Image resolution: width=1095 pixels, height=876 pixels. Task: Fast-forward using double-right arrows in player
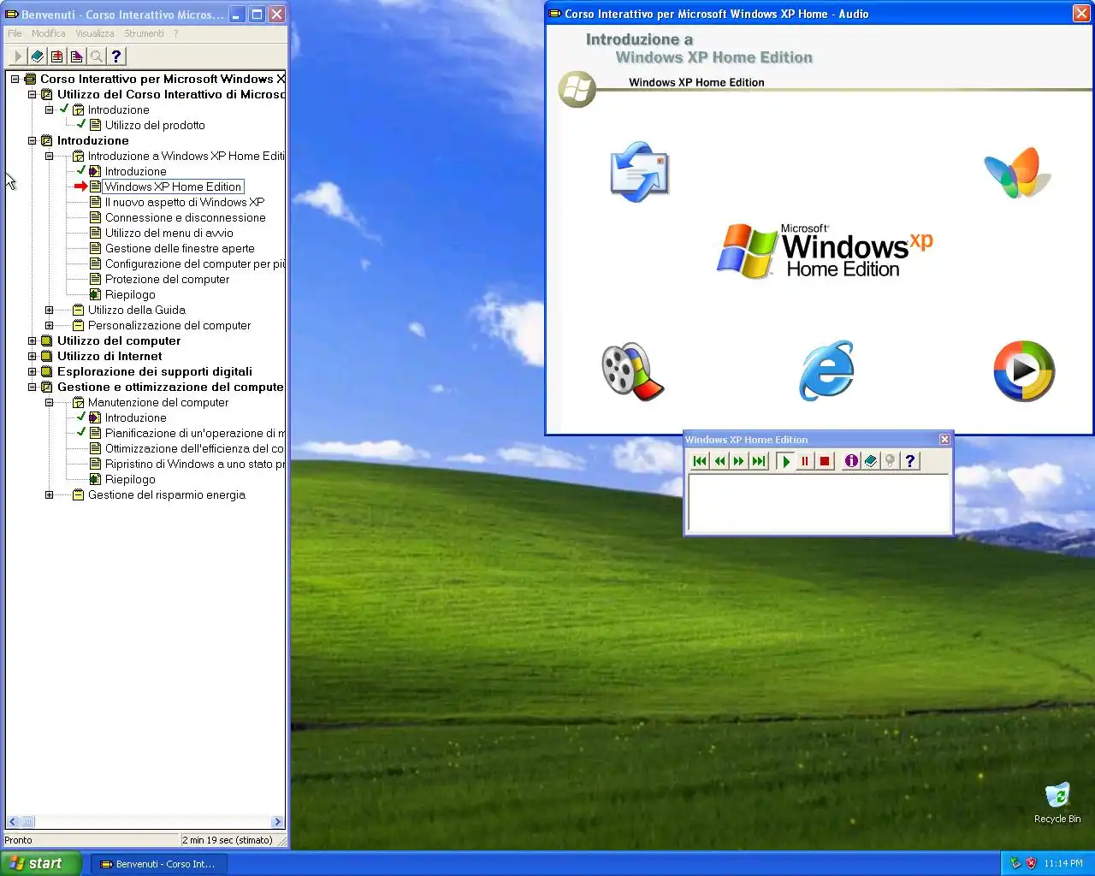(x=739, y=461)
